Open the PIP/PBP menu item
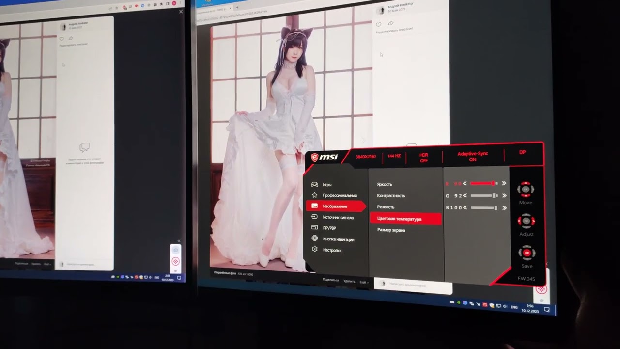 [329, 228]
